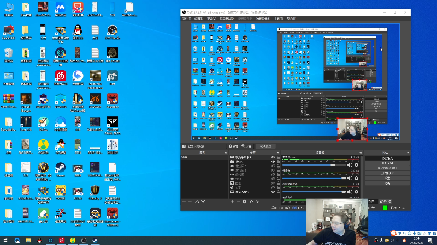Image resolution: width=437 pixels, height=245 pixels.
Task: Enable Studio Mode from the Controls dock
Action: coord(387,173)
